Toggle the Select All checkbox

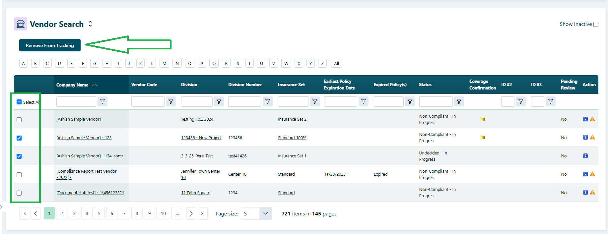(x=19, y=102)
